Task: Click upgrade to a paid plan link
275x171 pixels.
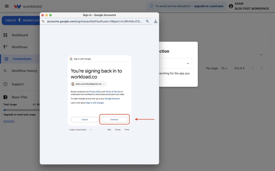Action: click(209, 6)
